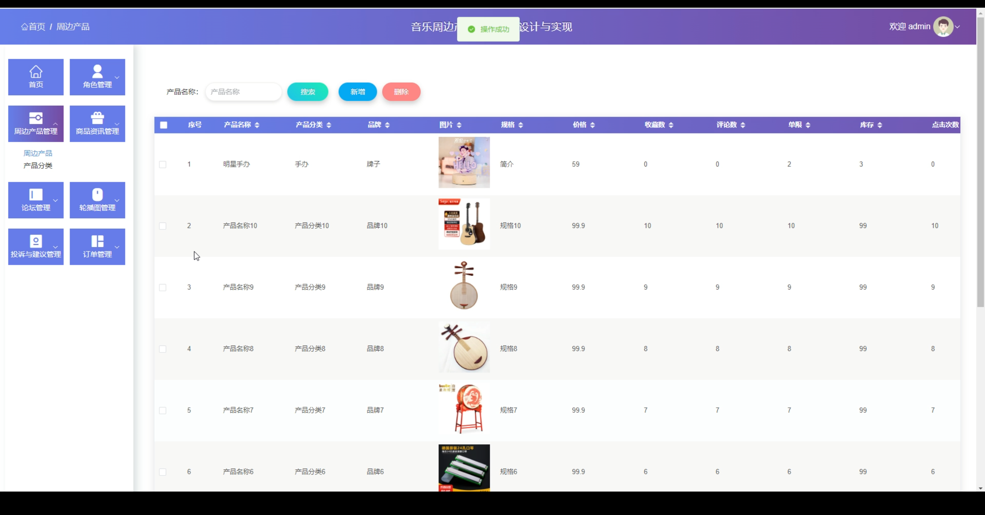This screenshot has height=515, width=985.
Task: Sort the table by 产品名称 column arrows
Action: [257, 125]
